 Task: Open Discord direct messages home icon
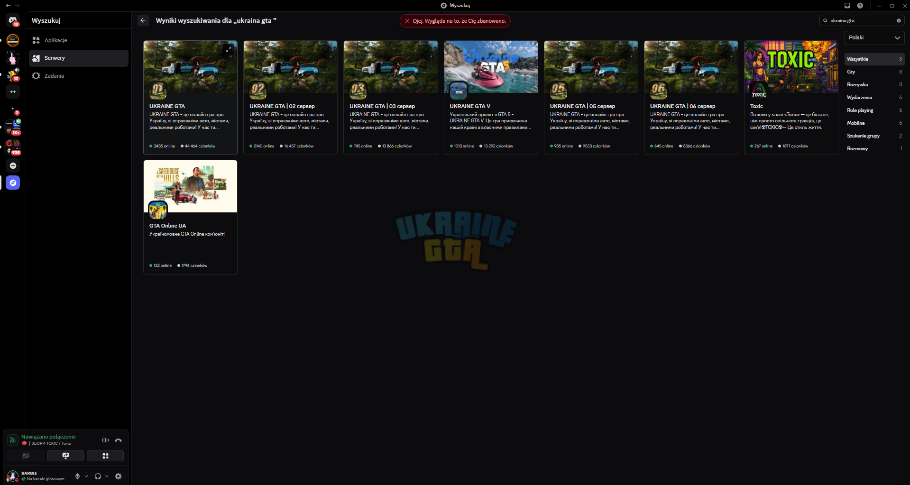click(13, 20)
